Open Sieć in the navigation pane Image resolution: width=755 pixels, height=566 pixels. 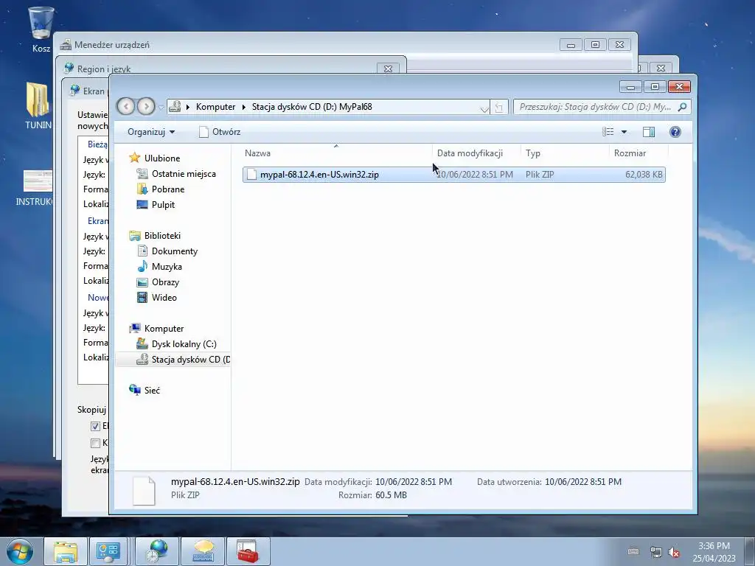152,391
